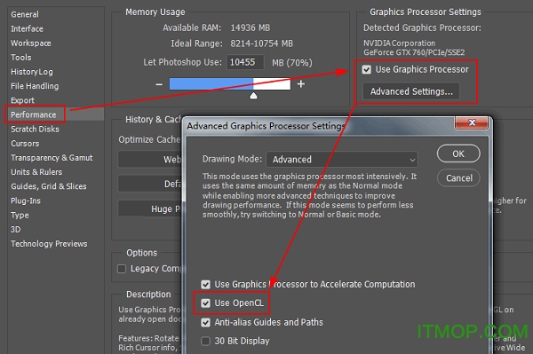Toggle Use Graphics Processor checkbox
The image size is (533, 354).
pos(366,69)
